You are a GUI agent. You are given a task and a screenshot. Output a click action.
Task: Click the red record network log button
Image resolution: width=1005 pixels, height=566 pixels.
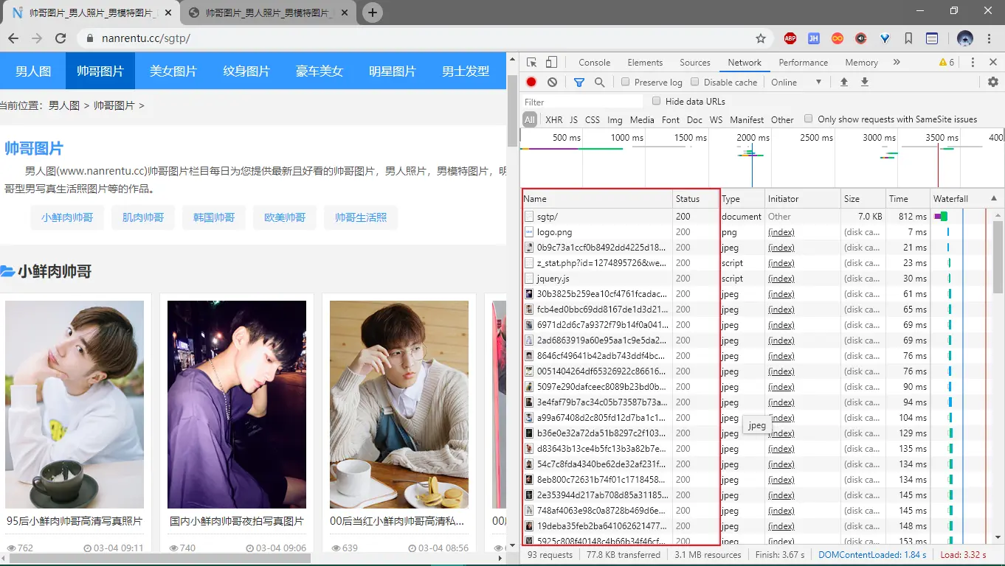(531, 82)
